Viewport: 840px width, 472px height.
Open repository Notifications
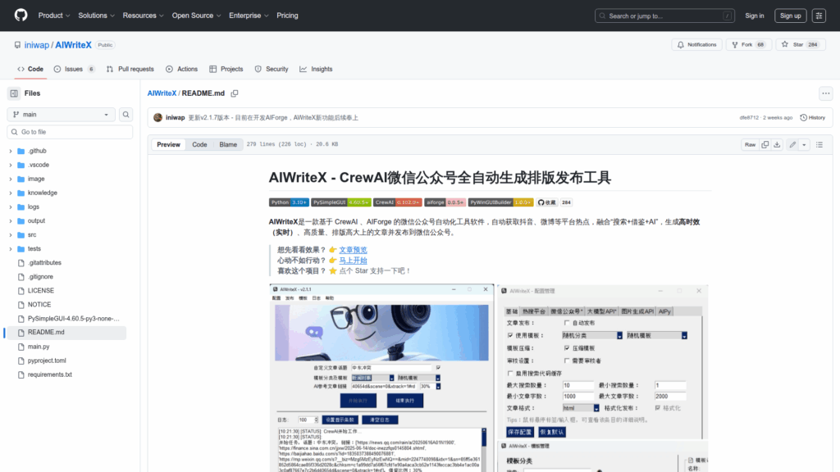(696, 44)
